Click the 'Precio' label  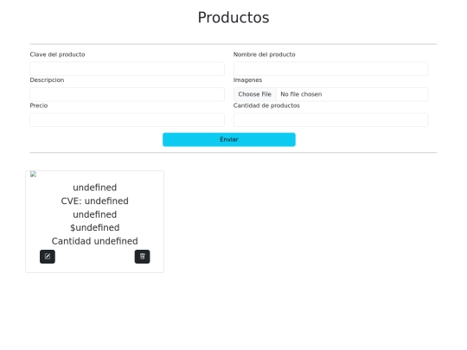click(x=39, y=105)
